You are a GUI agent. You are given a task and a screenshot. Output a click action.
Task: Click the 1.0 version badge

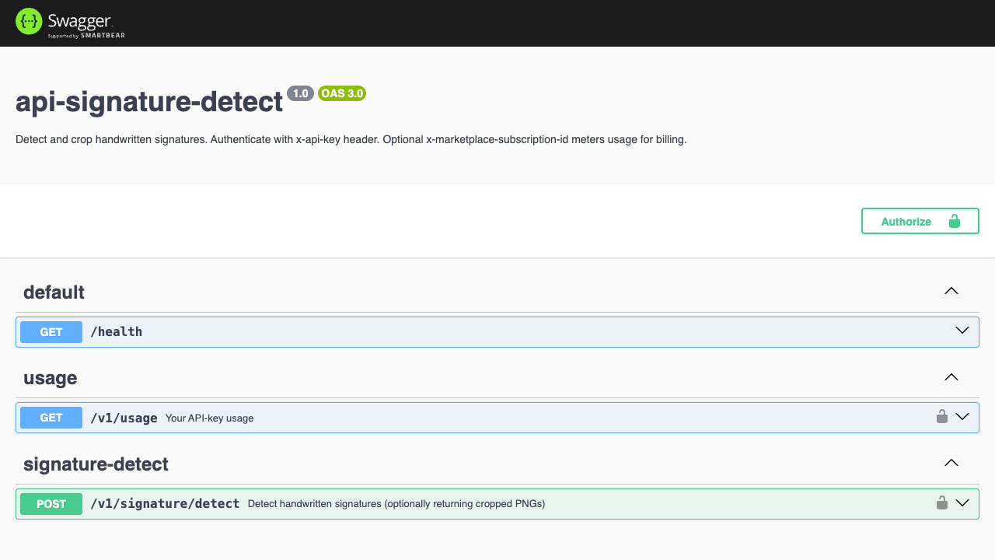(301, 93)
